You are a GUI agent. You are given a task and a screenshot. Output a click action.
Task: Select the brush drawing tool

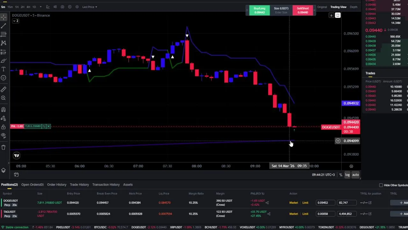4,60
